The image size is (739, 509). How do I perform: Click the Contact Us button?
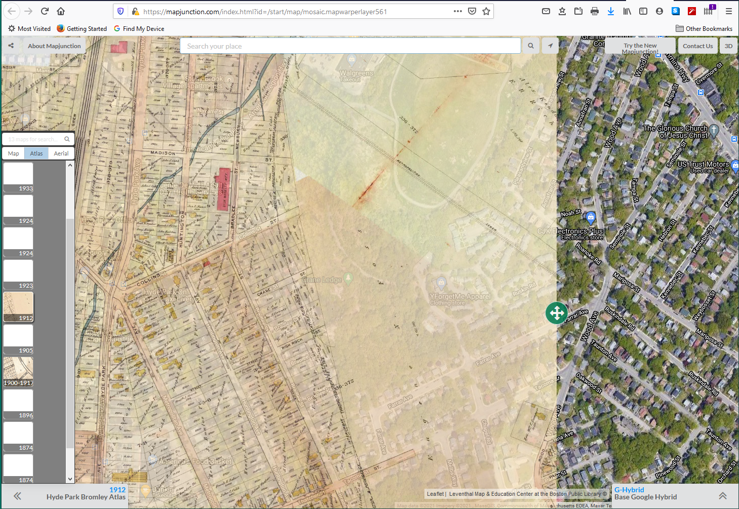click(x=697, y=46)
